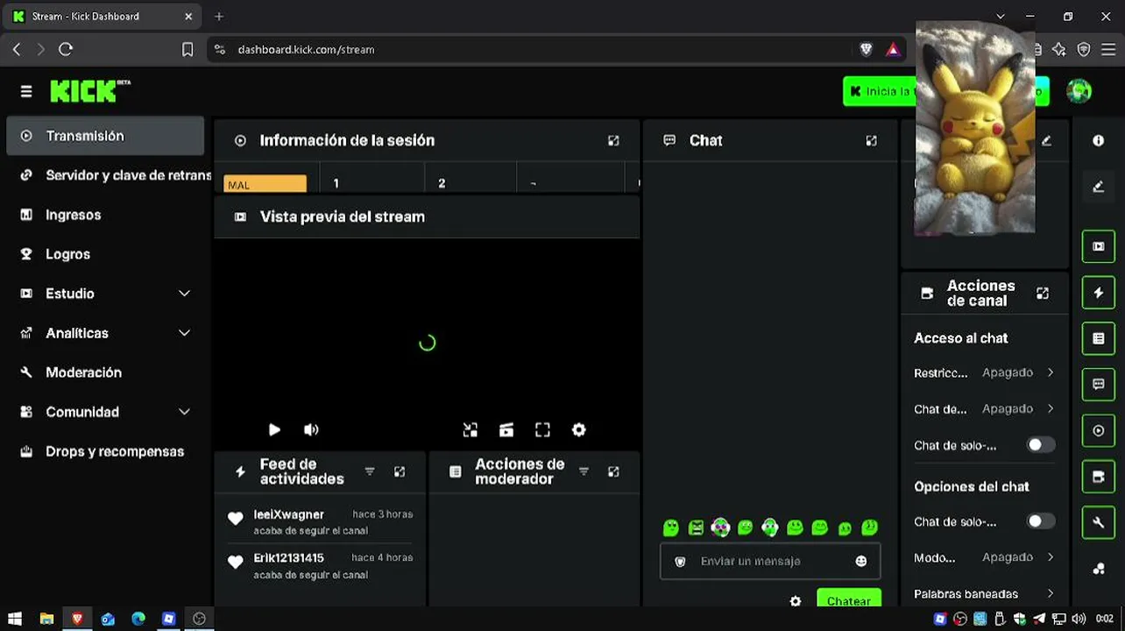
Task: Send message with the Chatear button
Action: [849, 599]
